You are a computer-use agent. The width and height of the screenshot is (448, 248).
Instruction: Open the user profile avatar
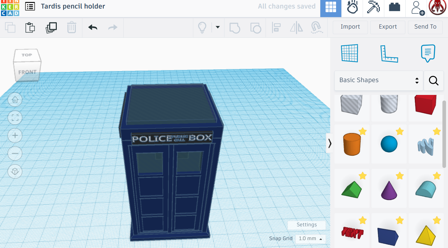point(437,7)
